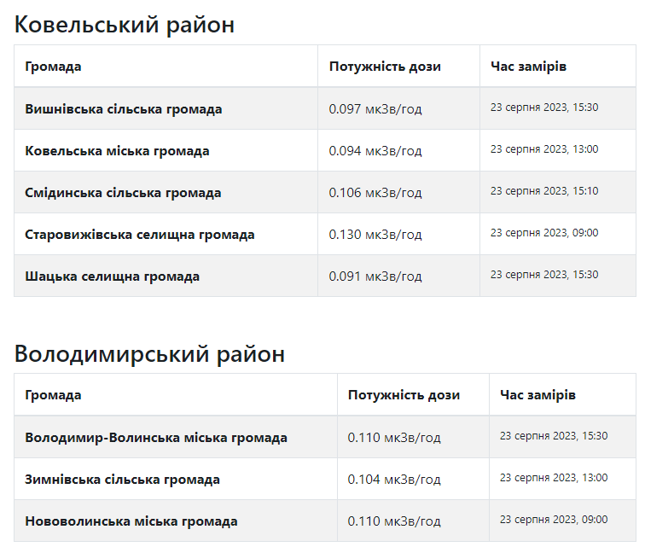Image resolution: width=645 pixels, height=547 pixels.
Task: Click Старовижівська селищна громада name
Action: [x=140, y=235]
